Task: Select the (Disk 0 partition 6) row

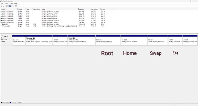Action: [56, 15]
